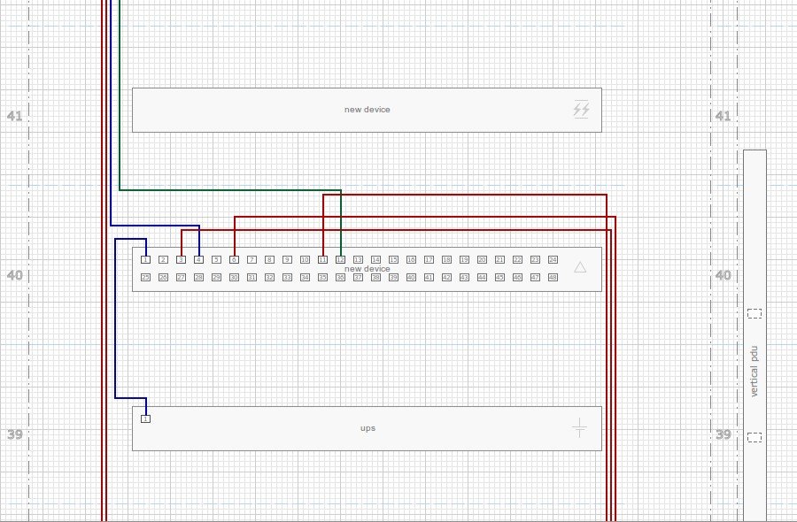797x522 pixels.
Task: Click rack unit number 41 on right rail
Action: tap(723, 116)
